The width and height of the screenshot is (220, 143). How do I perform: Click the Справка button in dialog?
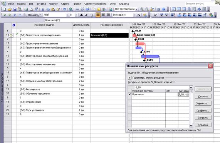click(203, 125)
